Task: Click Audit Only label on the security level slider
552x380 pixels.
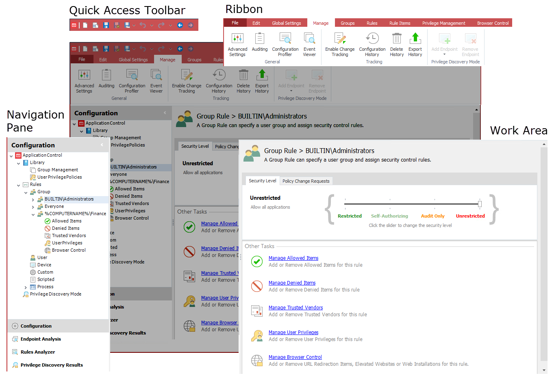Action: coord(432,216)
